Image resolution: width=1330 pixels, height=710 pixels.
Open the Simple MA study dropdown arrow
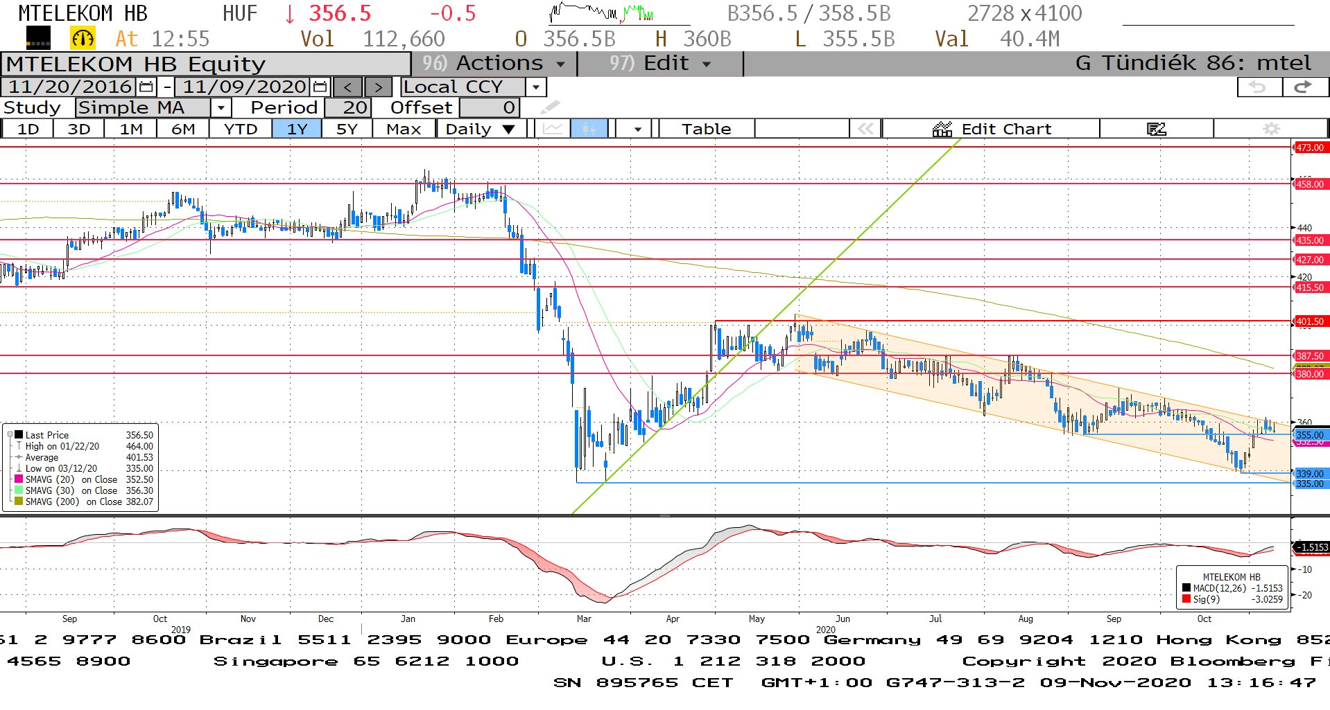point(221,108)
